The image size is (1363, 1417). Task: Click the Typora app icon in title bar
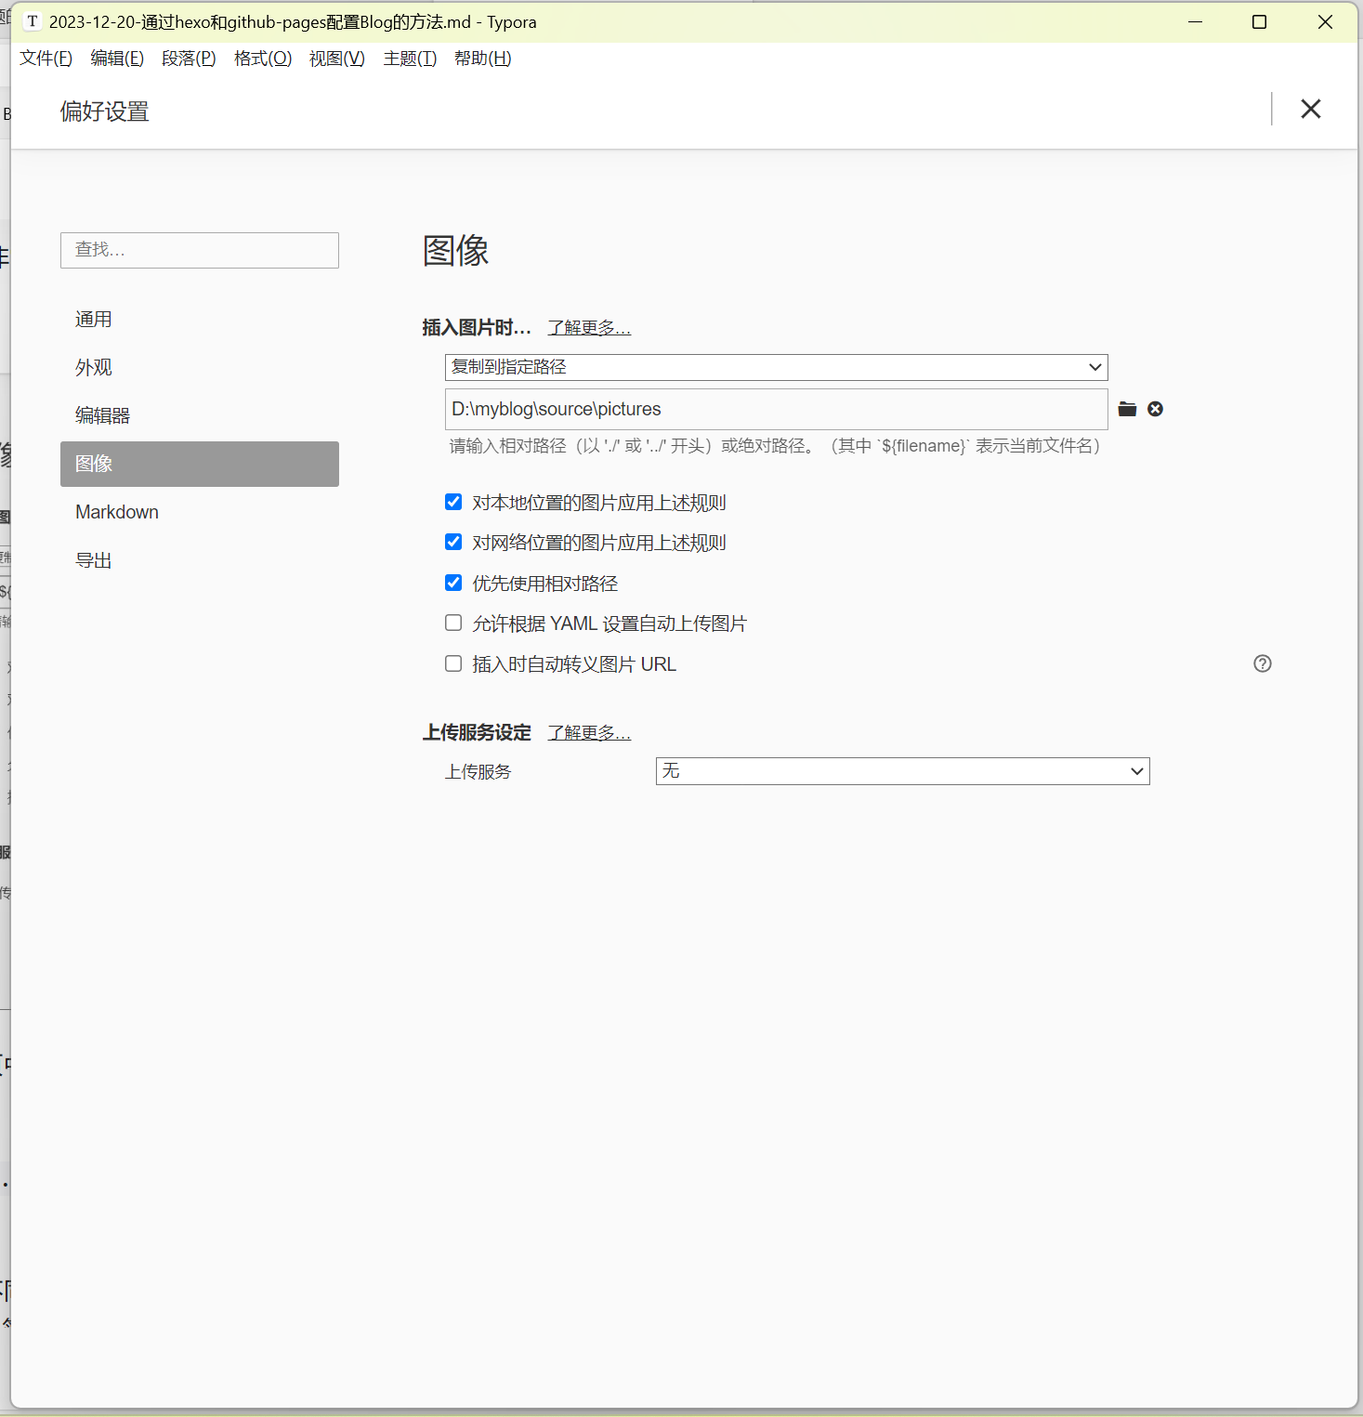click(x=33, y=21)
